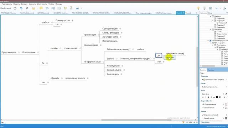
Task: Click the export icon in toolbar
Action: [x=224, y=8]
